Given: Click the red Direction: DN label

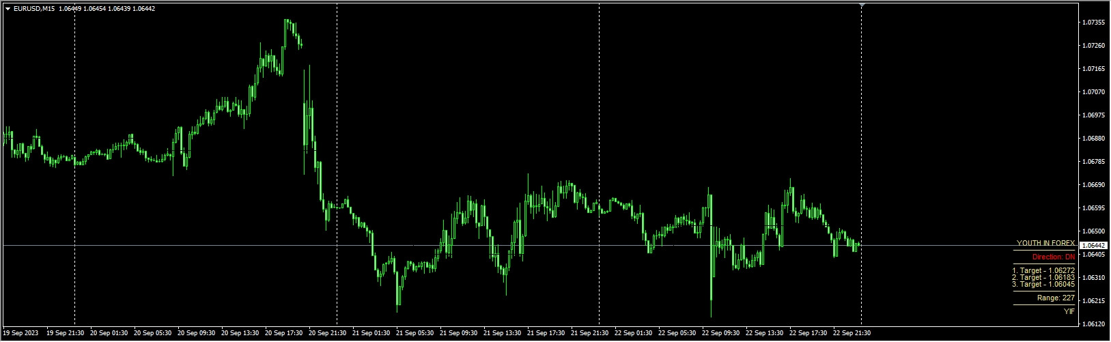Looking at the screenshot, I should (1054, 257).
